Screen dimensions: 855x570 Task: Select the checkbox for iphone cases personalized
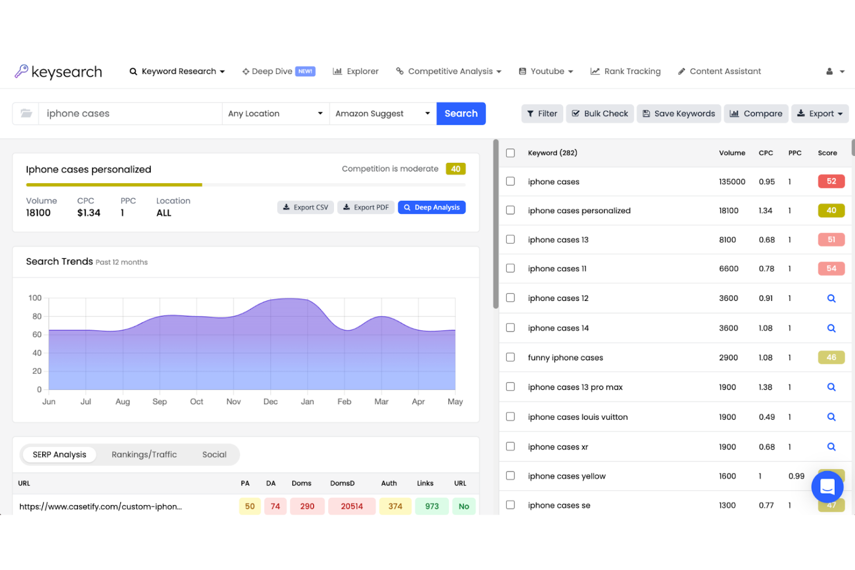(510, 210)
